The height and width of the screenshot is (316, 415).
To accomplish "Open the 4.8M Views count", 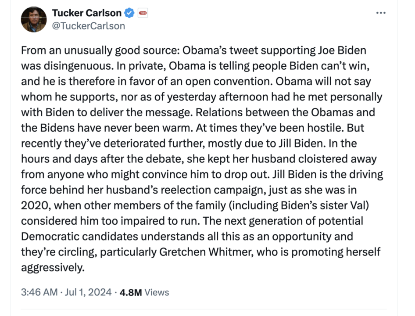I will (131, 292).
